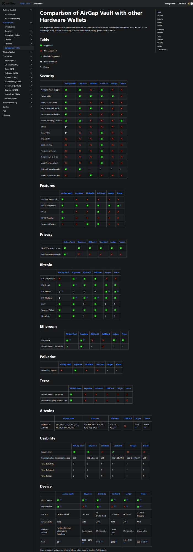Expand the AirGap Wallet sidebar chevron
The image size is (193, 552).
coord(31,52)
